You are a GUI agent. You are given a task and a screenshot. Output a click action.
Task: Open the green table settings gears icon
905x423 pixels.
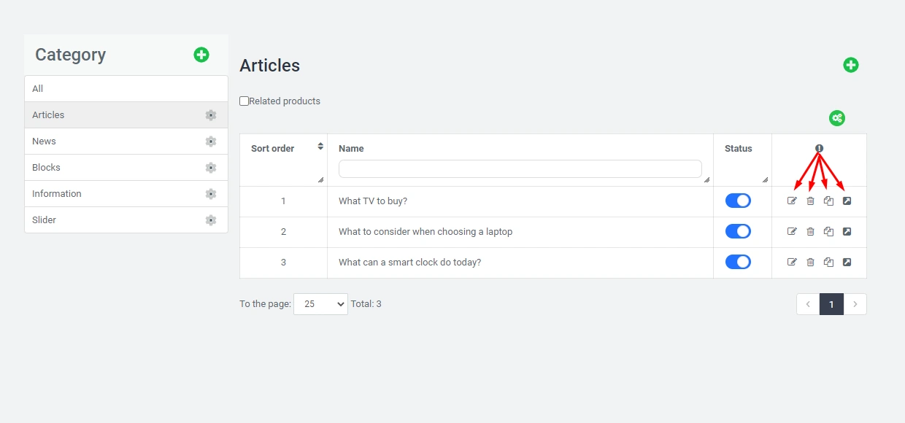click(x=837, y=118)
